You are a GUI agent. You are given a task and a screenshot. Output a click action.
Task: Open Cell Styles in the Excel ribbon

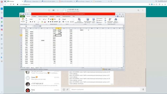point(93,20)
